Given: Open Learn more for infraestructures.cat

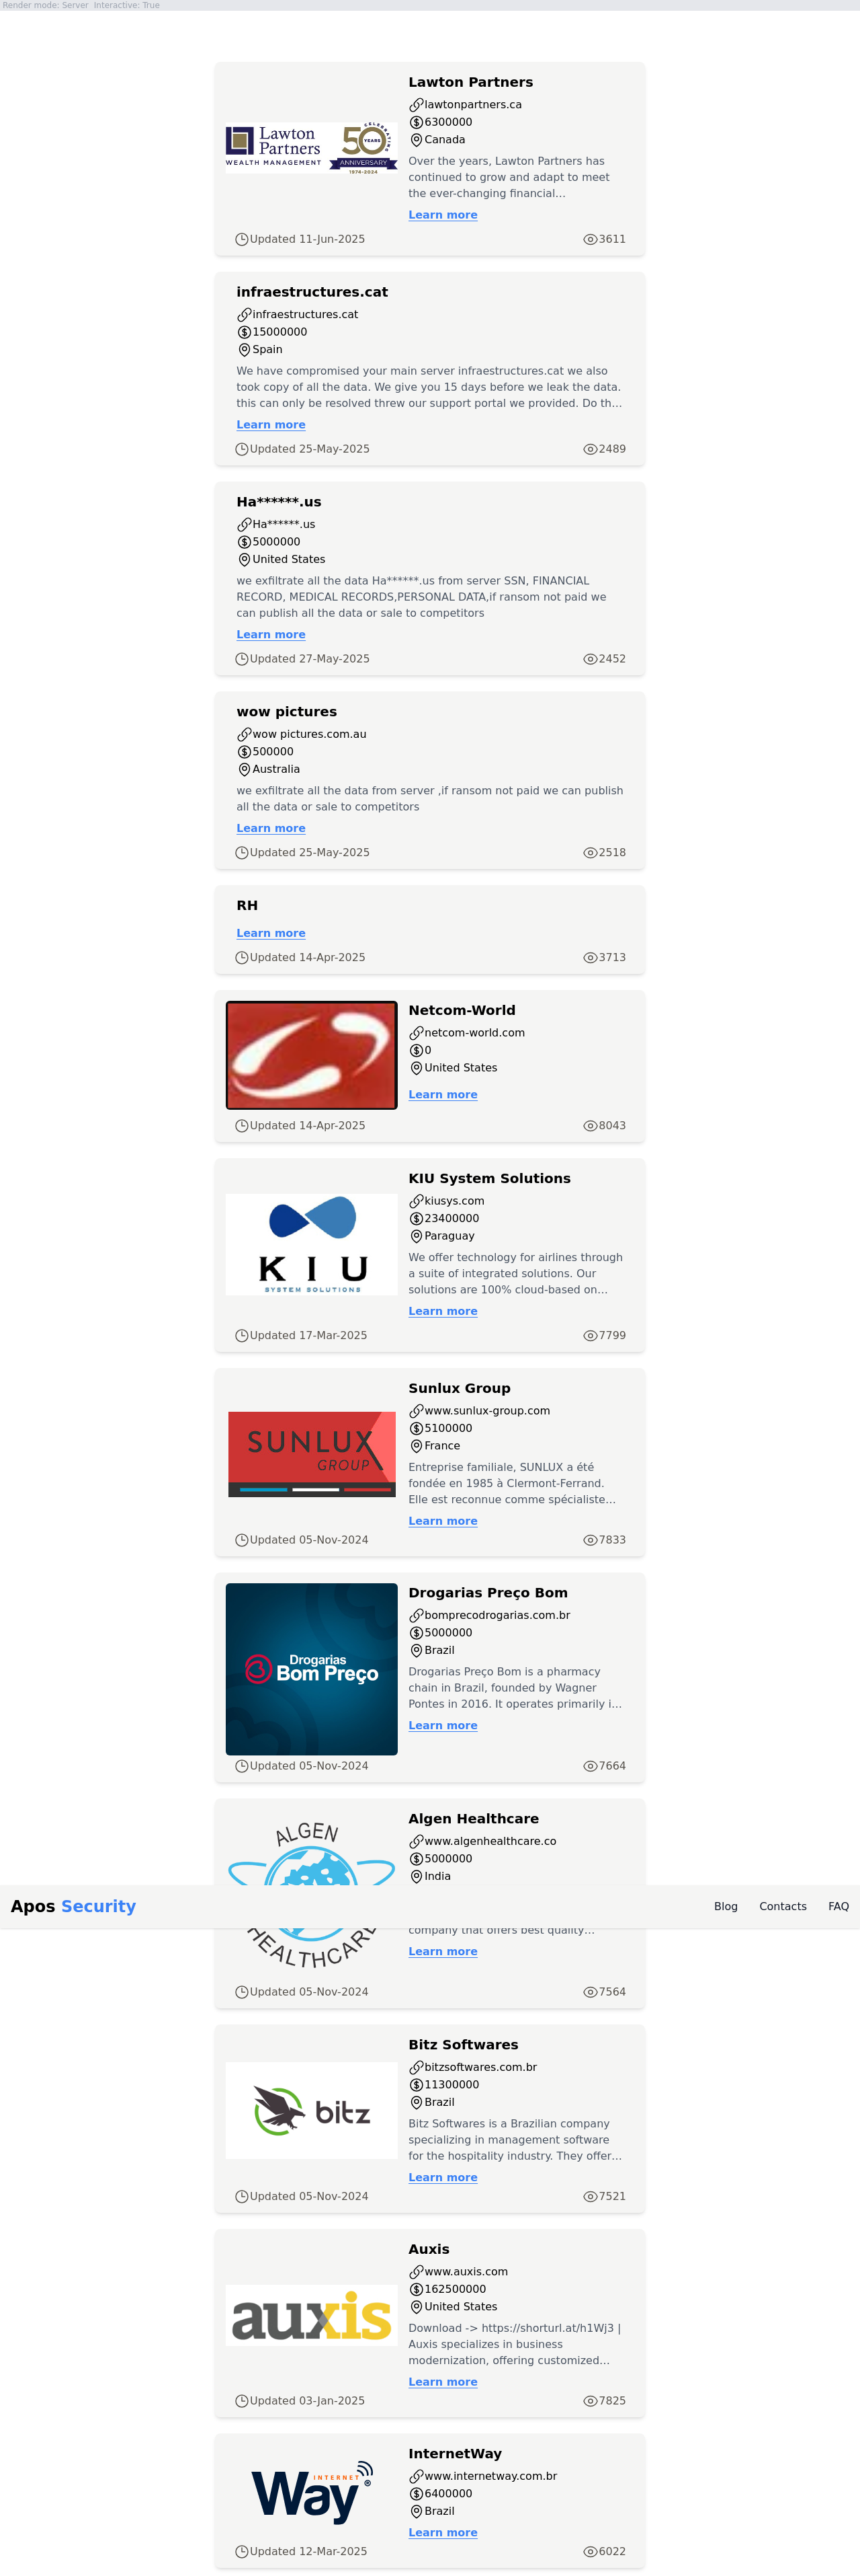Looking at the screenshot, I should point(271,425).
